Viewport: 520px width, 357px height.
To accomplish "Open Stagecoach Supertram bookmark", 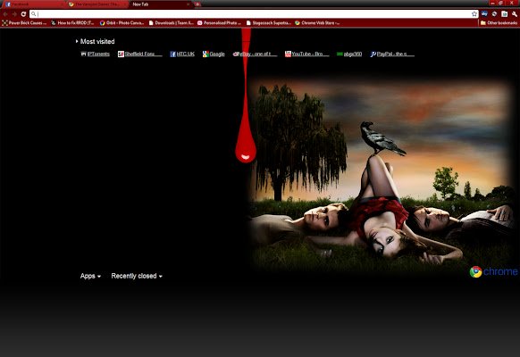I will [x=269, y=23].
